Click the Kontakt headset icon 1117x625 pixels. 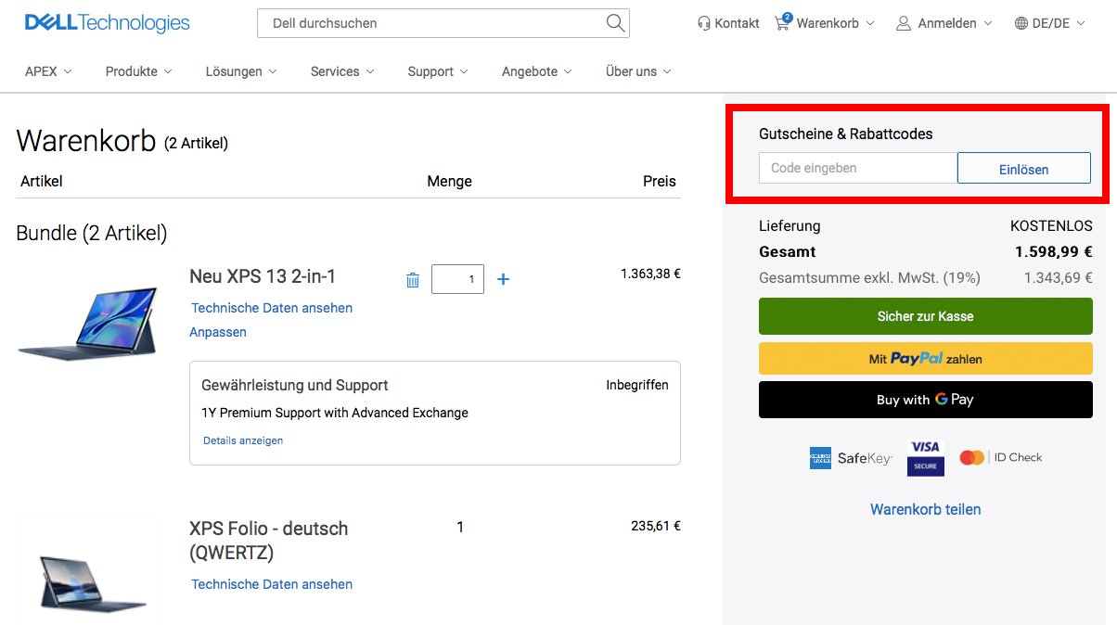pos(702,23)
